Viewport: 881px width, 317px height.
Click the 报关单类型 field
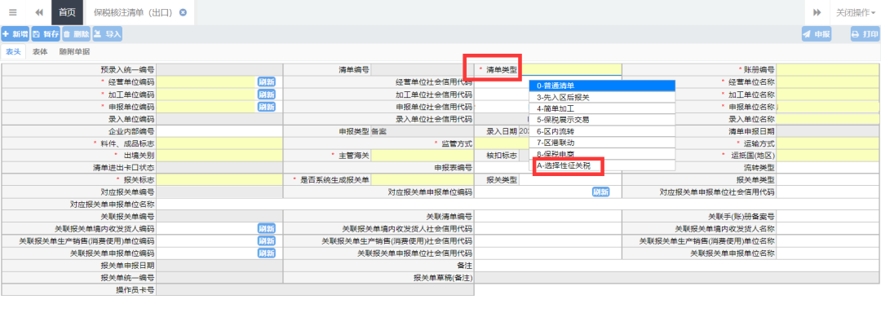tap(828, 179)
